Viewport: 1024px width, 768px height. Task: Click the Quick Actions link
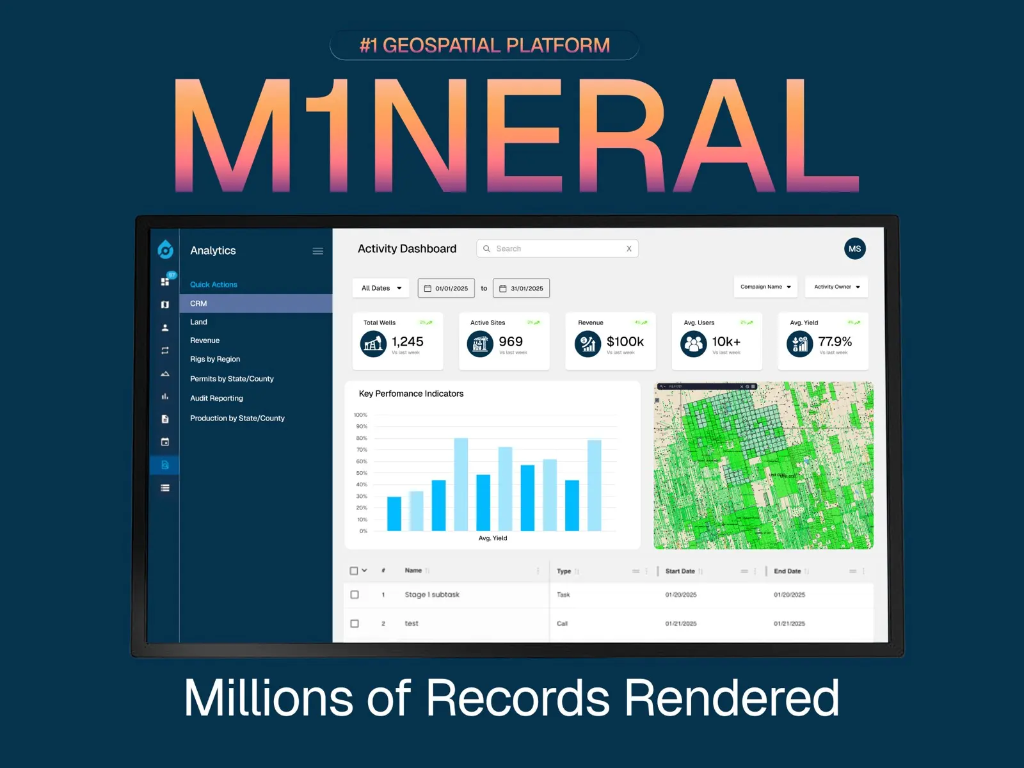point(214,285)
